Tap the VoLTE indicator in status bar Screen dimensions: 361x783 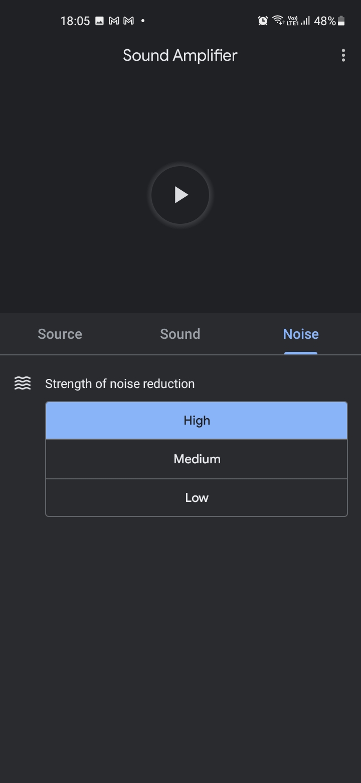point(292,21)
